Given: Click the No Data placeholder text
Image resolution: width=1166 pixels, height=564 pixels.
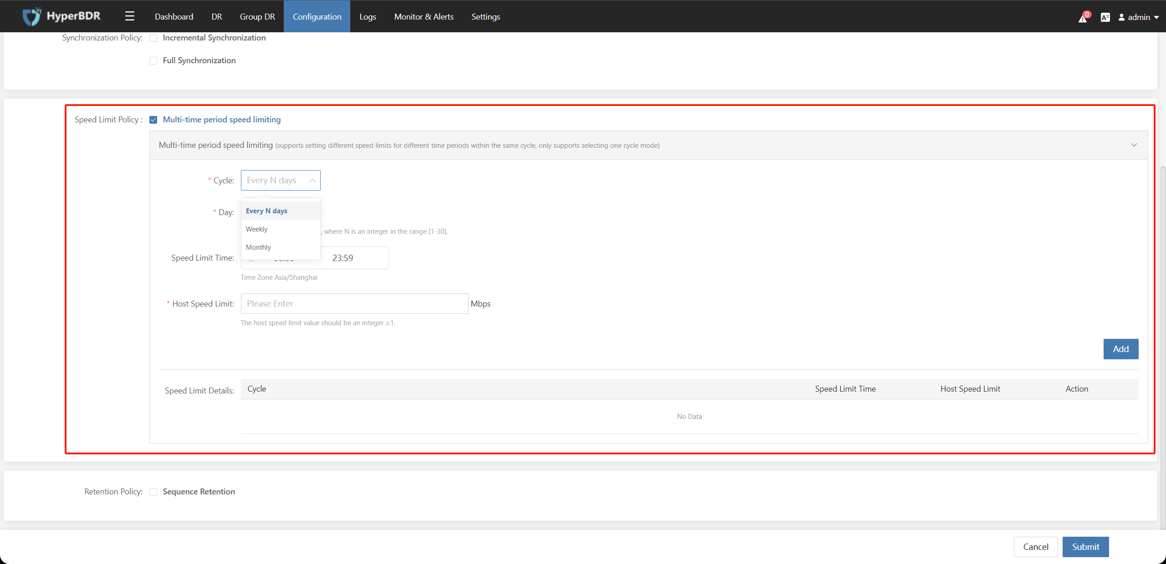Looking at the screenshot, I should tap(689, 417).
